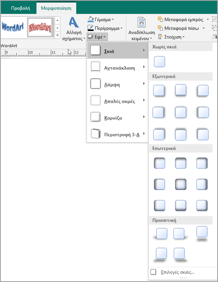This screenshot has width=218, height=282.
Task: Open the Αντανάκλαση submenu
Action: point(118,67)
